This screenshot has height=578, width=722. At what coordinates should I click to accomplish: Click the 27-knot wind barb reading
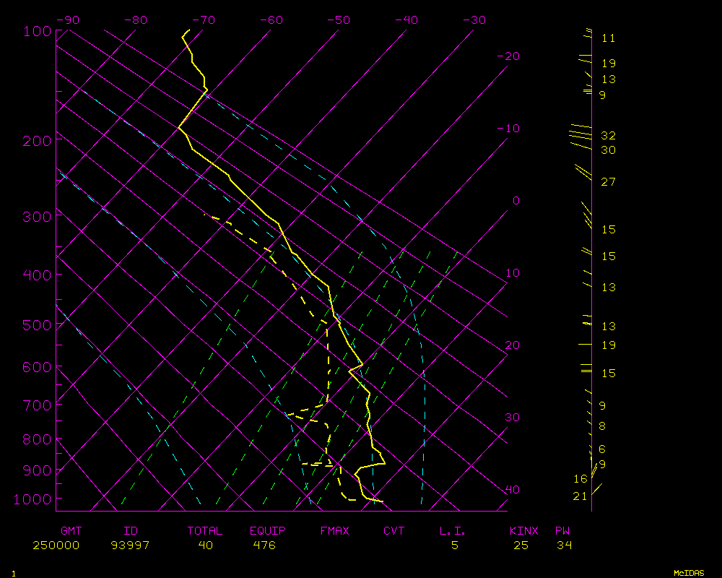pos(608,181)
